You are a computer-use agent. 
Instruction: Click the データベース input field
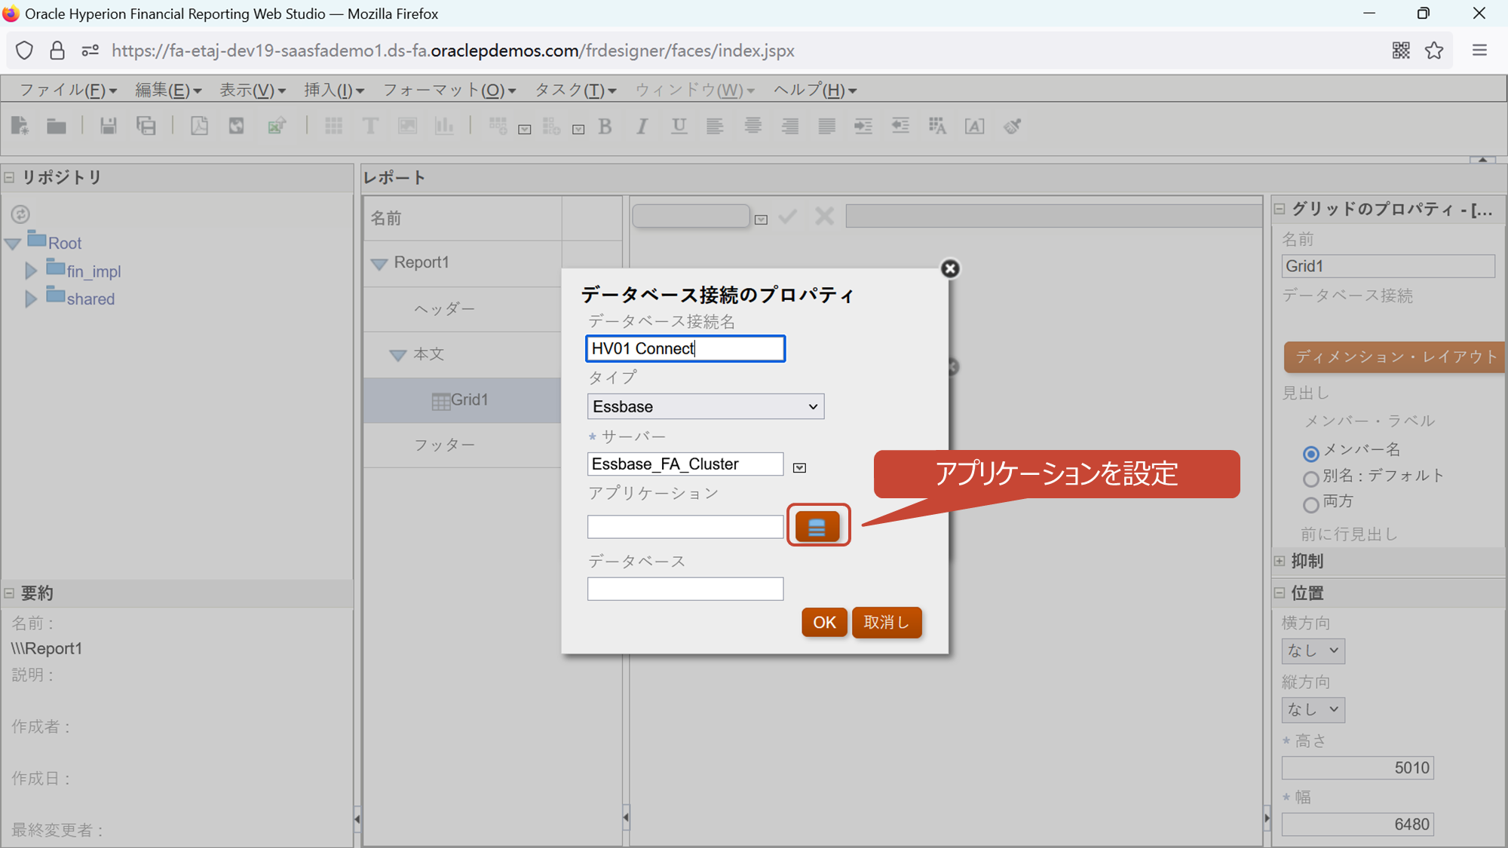pyautogui.click(x=685, y=589)
